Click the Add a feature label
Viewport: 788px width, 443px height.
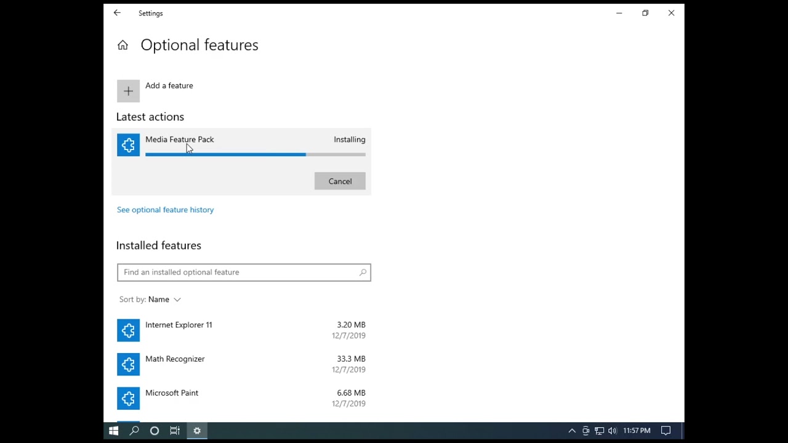click(x=169, y=86)
